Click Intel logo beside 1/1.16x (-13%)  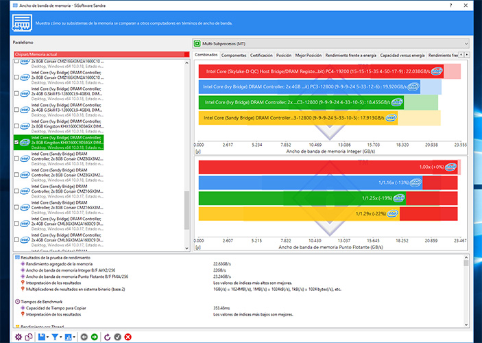point(415,182)
